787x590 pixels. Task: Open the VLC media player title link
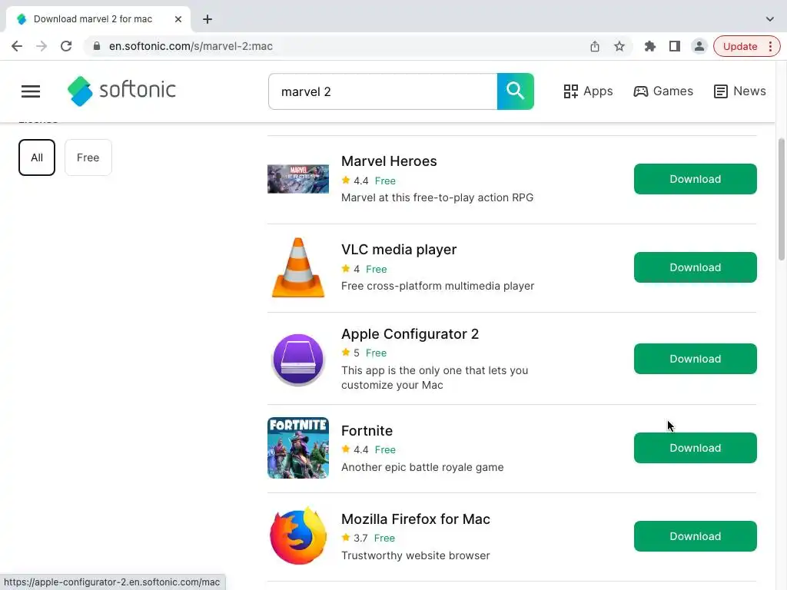399,250
